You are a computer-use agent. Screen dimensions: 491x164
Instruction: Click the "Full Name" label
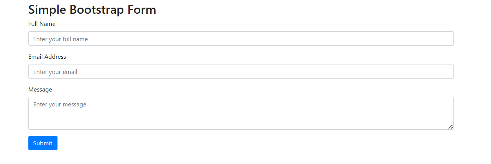(42, 24)
